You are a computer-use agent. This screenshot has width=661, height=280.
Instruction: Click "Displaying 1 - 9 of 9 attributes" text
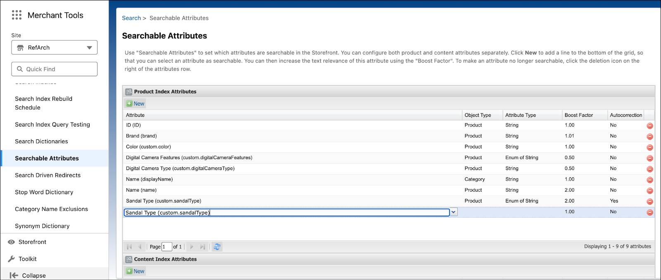click(617, 247)
